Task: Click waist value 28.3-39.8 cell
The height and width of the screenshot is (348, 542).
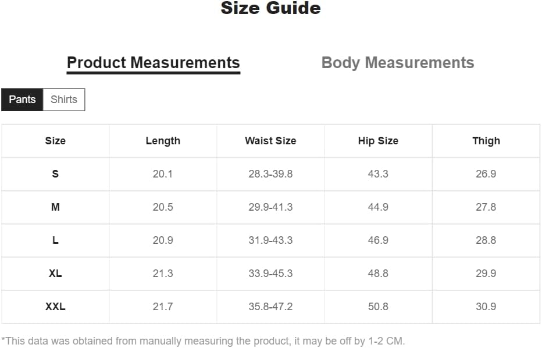Action: tap(270, 174)
